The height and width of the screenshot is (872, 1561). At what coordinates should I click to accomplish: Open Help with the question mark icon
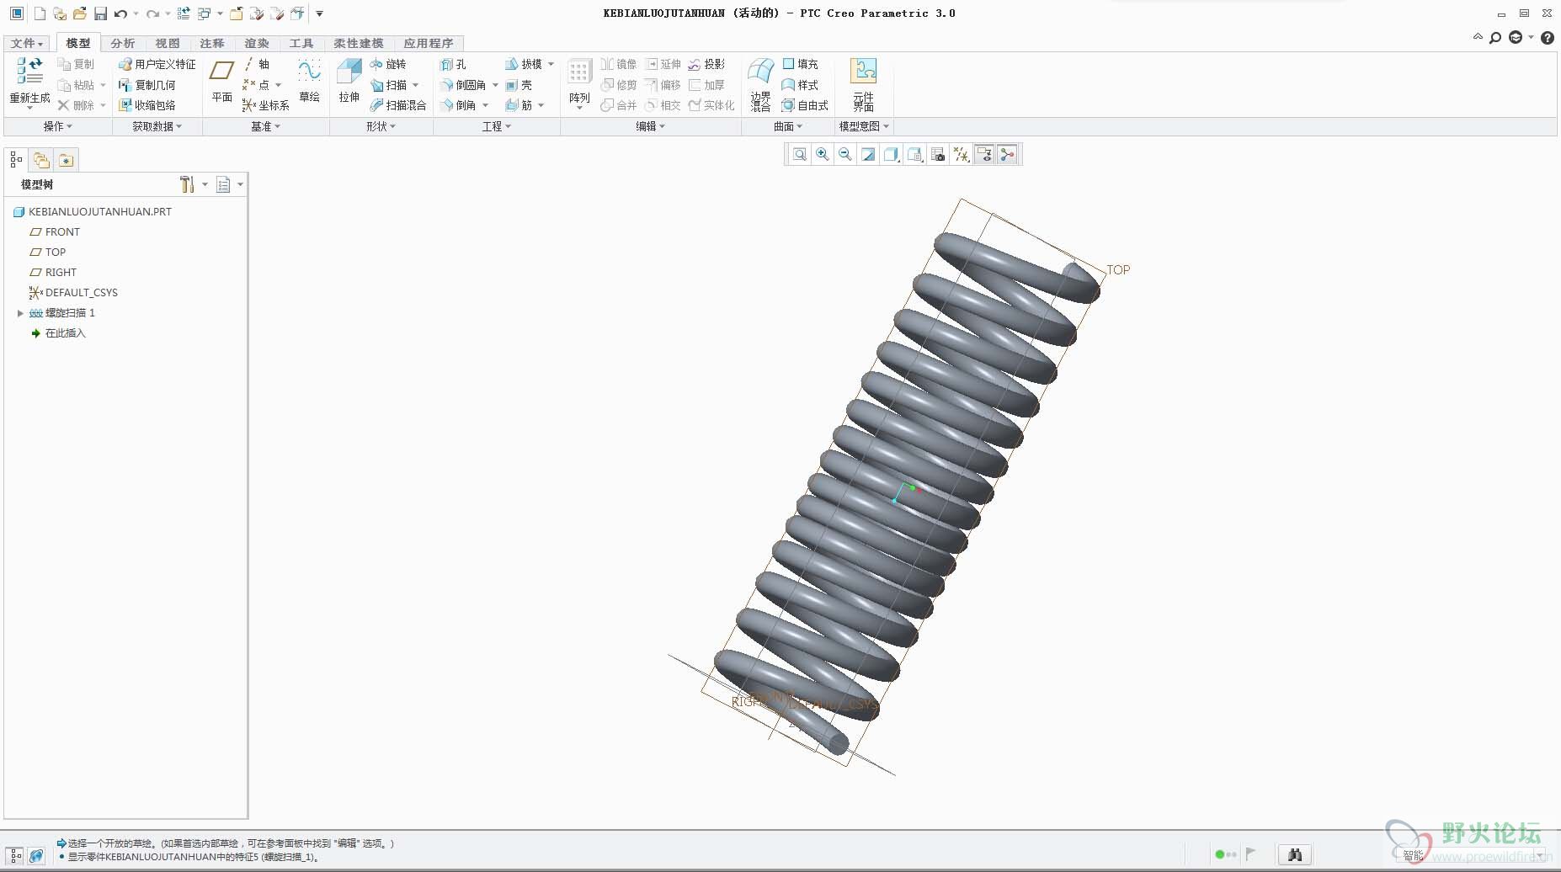click(x=1548, y=37)
